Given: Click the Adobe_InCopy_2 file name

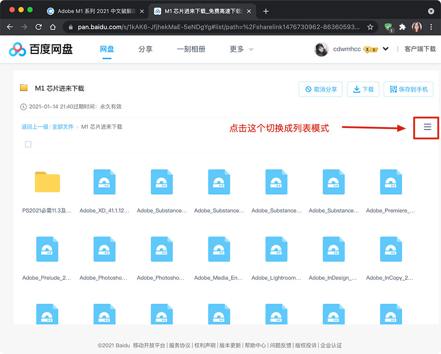Looking at the screenshot, I should click(x=390, y=278).
